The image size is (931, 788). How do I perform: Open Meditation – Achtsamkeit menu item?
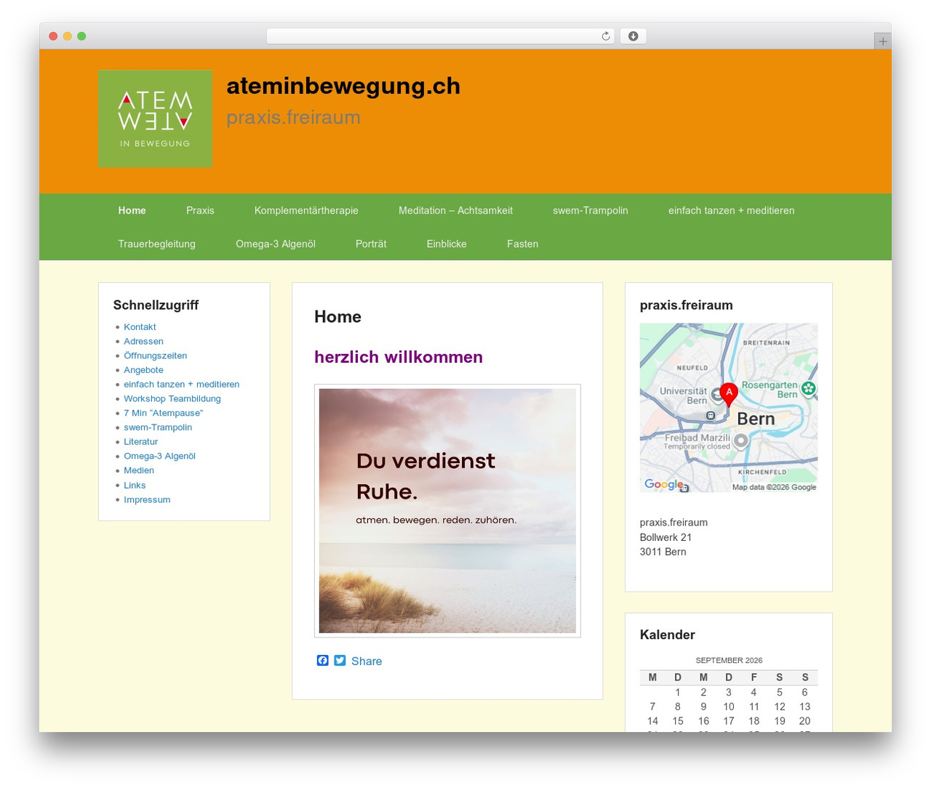point(455,210)
